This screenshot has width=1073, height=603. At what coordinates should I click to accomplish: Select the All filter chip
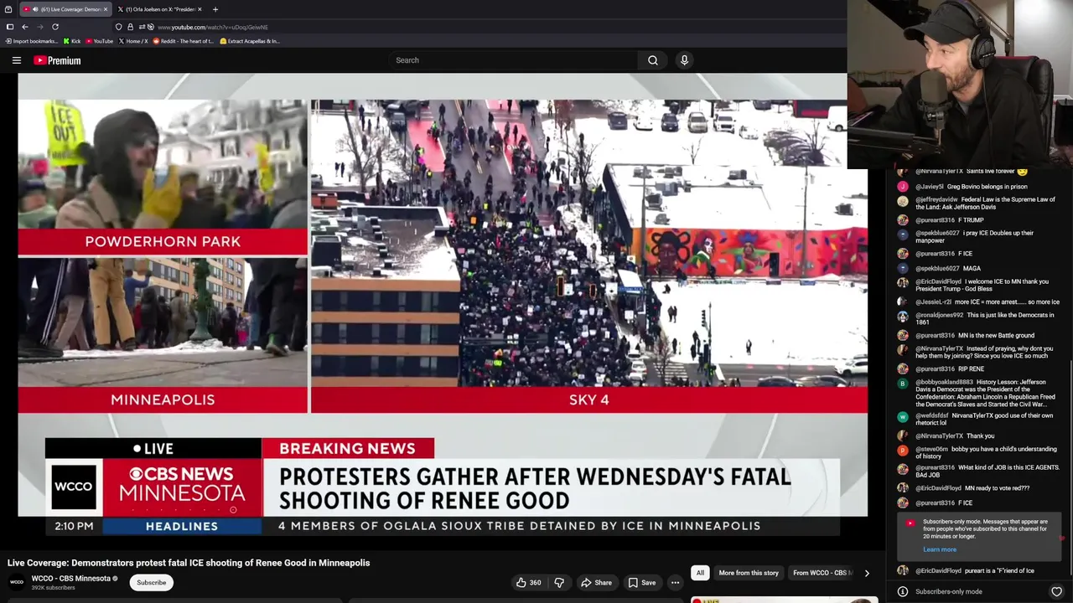(x=700, y=573)
